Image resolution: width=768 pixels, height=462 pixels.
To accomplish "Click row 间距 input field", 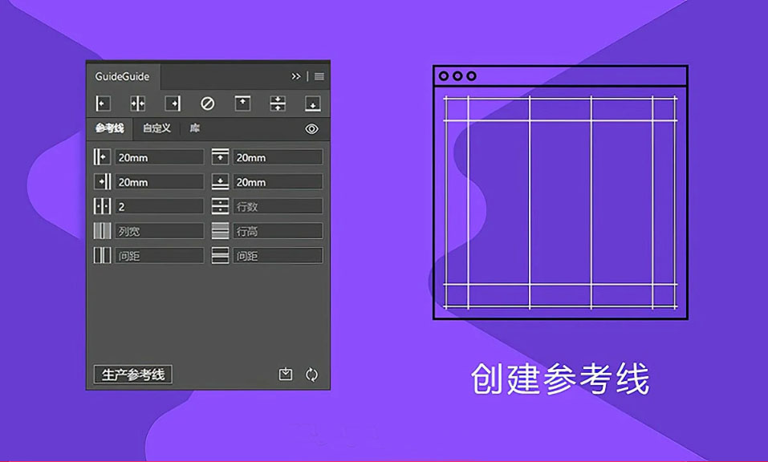I will pyautogui.click(x=278, y=255).
